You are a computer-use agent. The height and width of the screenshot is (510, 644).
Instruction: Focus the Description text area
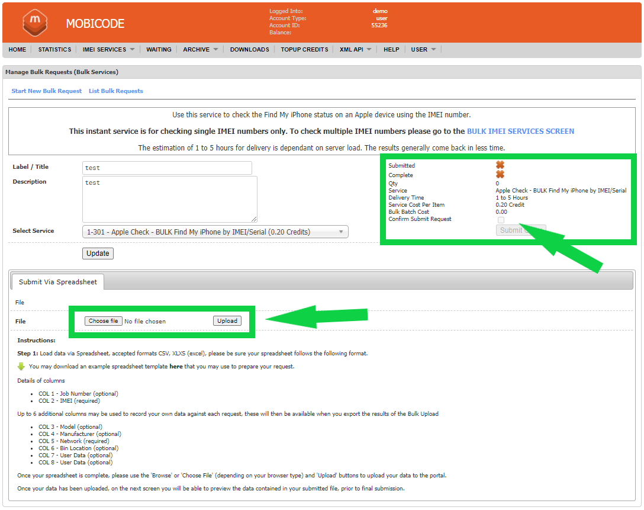170,199
